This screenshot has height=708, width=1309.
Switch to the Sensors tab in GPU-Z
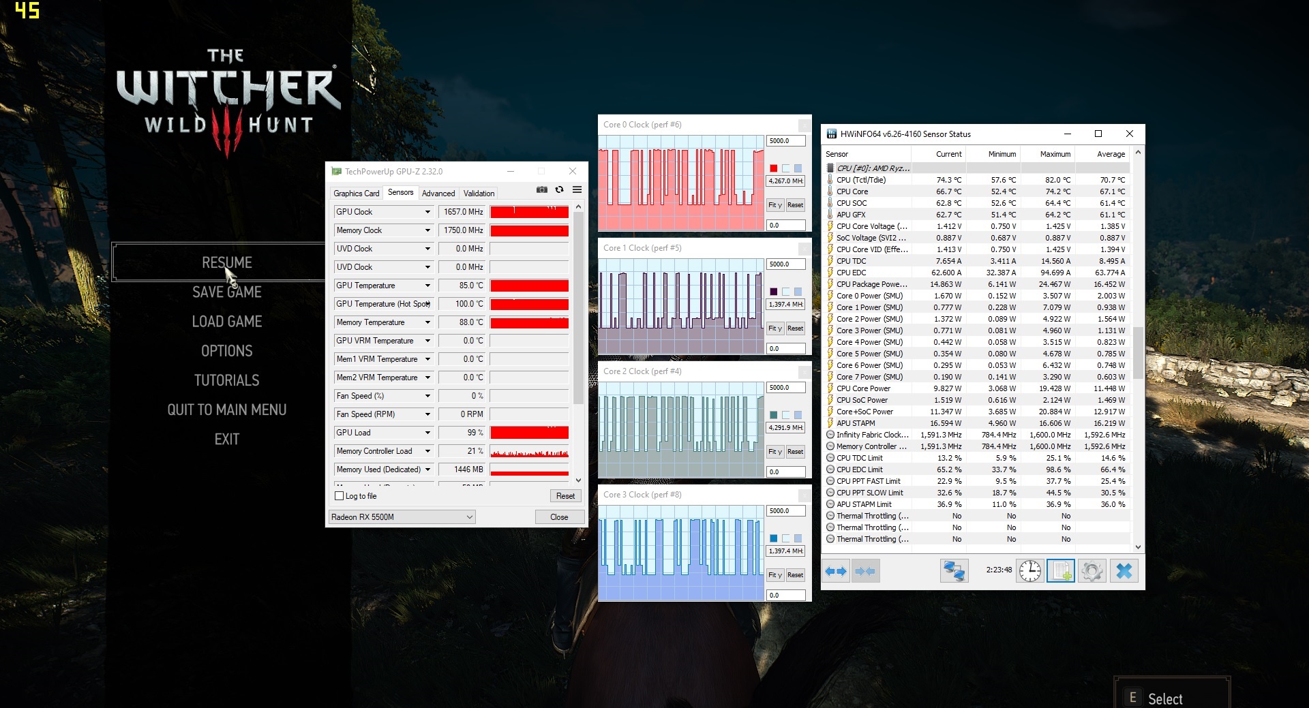click(x=400, y=193)
